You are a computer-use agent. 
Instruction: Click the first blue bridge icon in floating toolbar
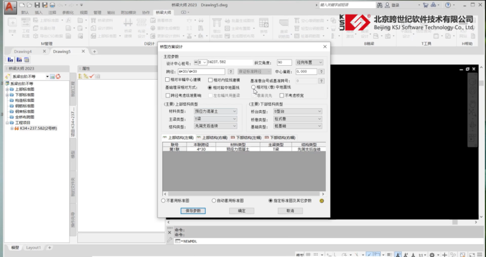click(x=11, y=60)
